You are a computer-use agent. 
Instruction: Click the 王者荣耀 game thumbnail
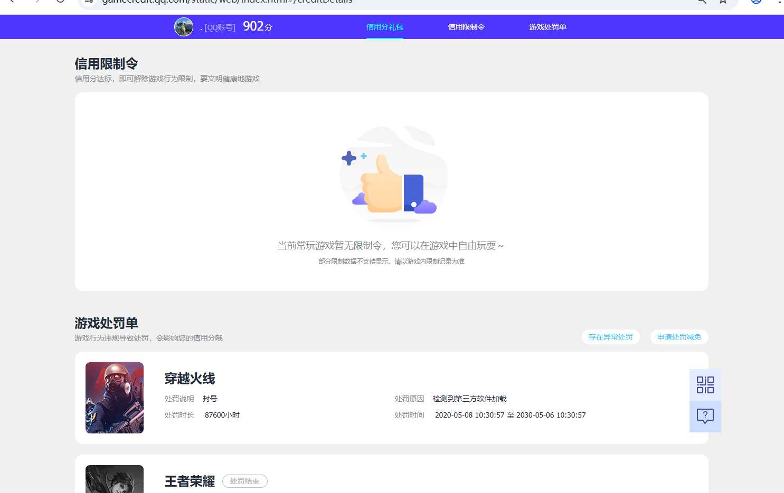point(114,479)
